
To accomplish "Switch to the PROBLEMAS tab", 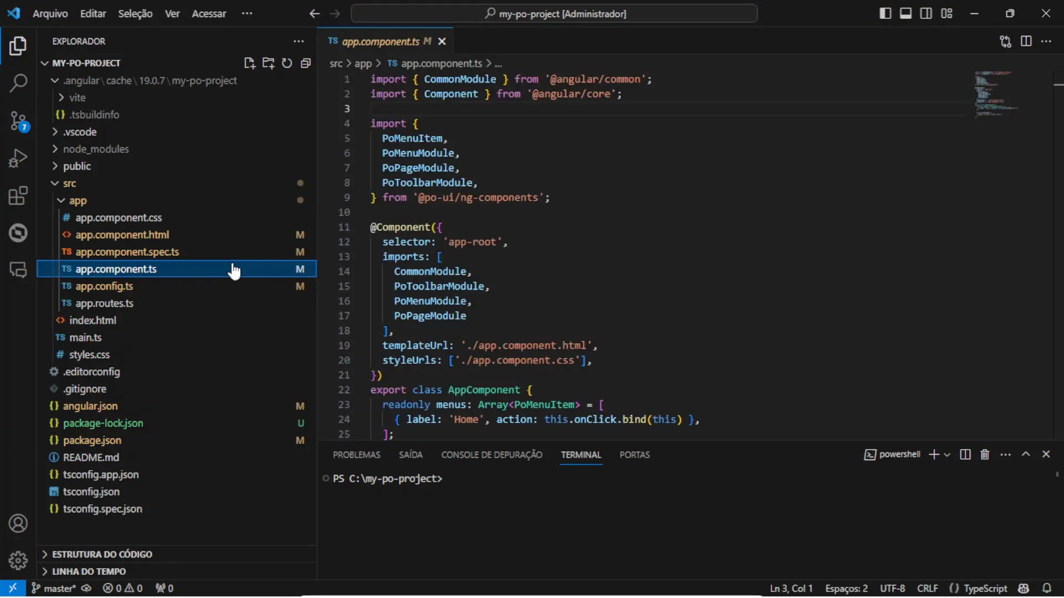I will click(356, 454).
